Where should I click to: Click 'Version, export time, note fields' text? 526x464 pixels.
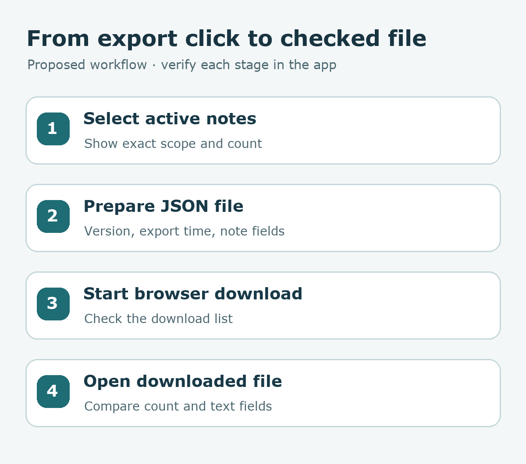coord(185,231)
